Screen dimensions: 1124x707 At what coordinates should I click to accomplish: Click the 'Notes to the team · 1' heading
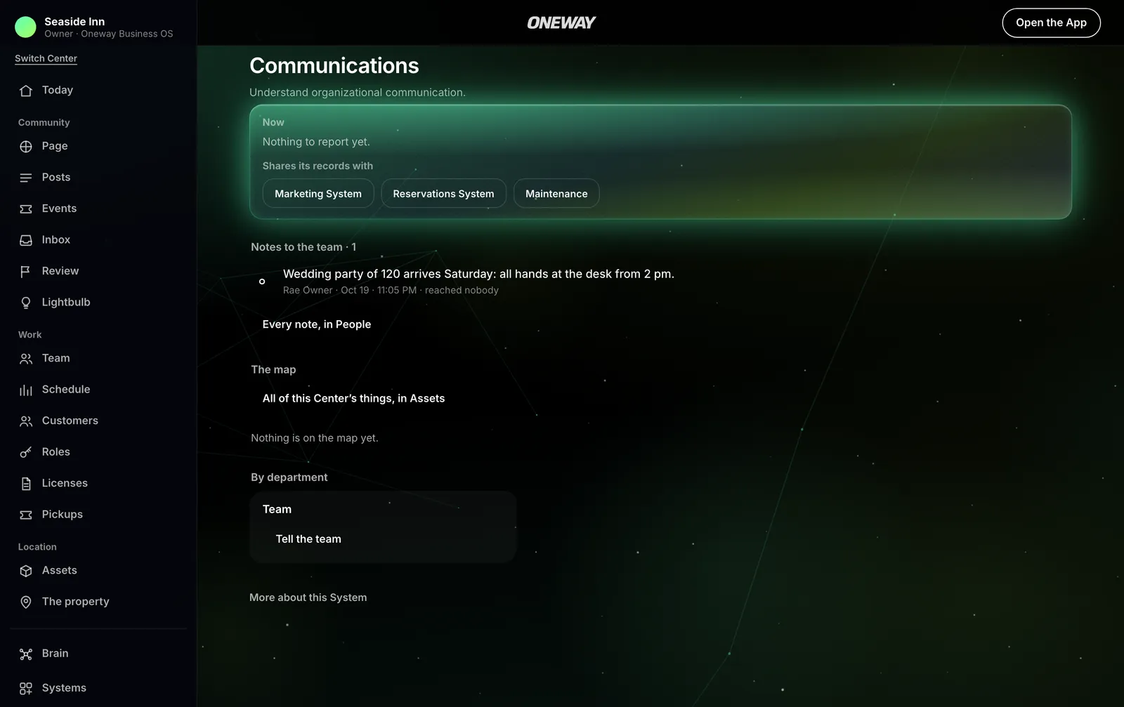tap(303, 247)
